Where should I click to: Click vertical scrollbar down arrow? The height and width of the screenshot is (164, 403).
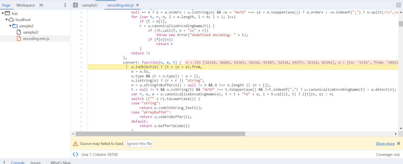pos(401,128)
